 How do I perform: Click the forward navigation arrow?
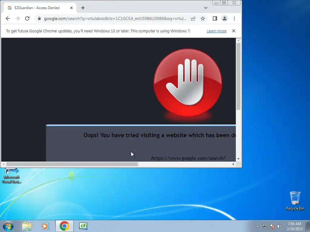(18, 18)
